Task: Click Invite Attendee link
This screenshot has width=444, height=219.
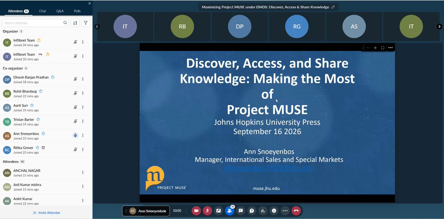Action: click(x=46, y=213)
